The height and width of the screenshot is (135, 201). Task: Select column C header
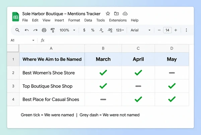pos(138,48)
